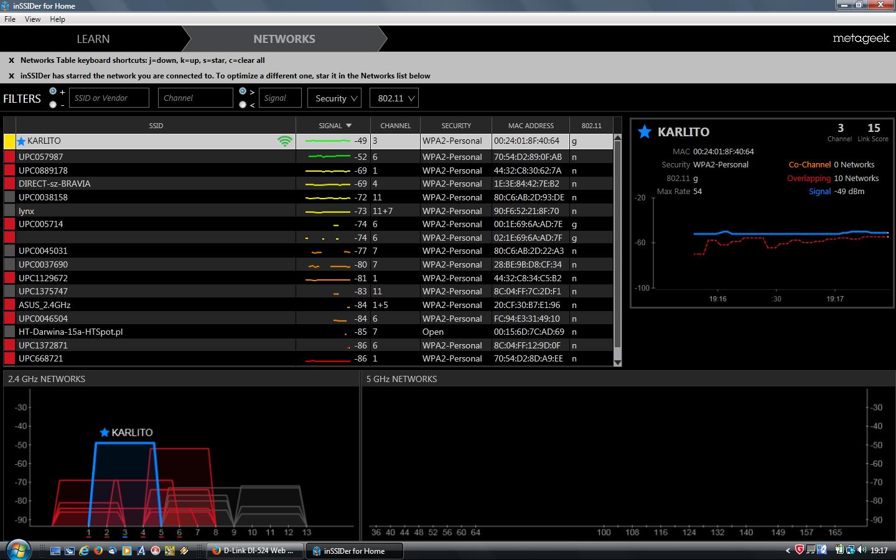
Task: Click the Open security cell for HT-Darwina
Action: 433,332
